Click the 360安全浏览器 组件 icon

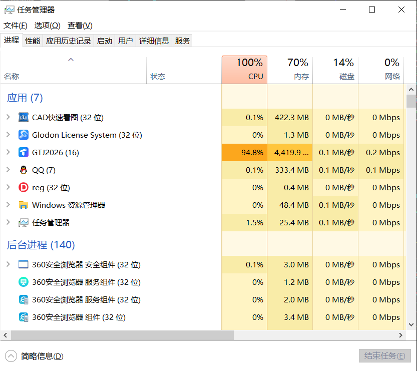point(24,317)
